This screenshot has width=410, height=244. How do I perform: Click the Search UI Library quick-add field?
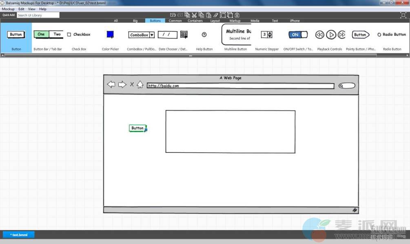pyautogui.click(x=38, y=15)
